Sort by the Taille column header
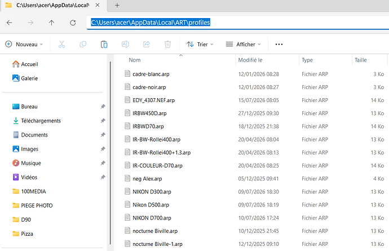Image resolution: width=389 pixels, height=251 pixels. 360,60
